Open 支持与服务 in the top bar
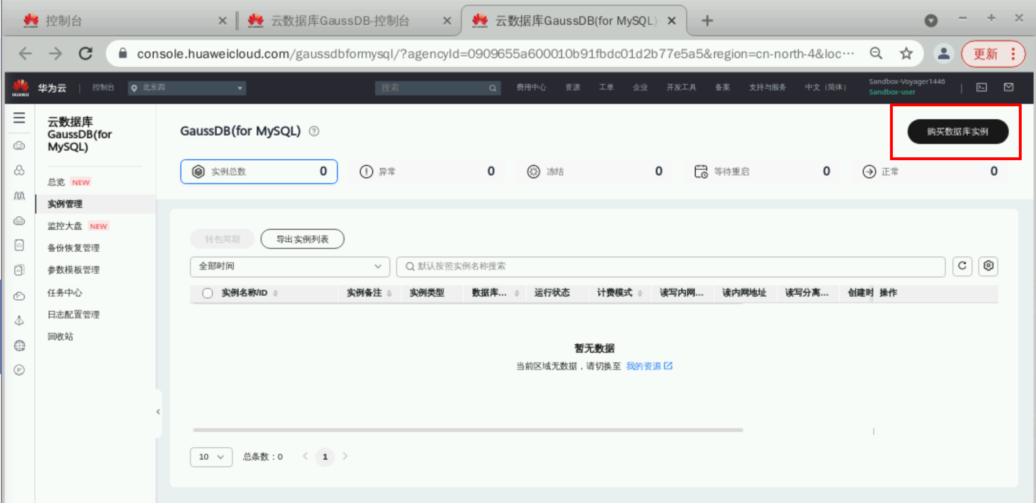1036x503 pixels. tap(767, 87)
